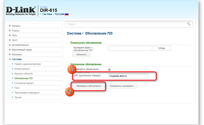Click the URL удалённого сервера label
Screen dimensions: 204x125
[87, 75]
